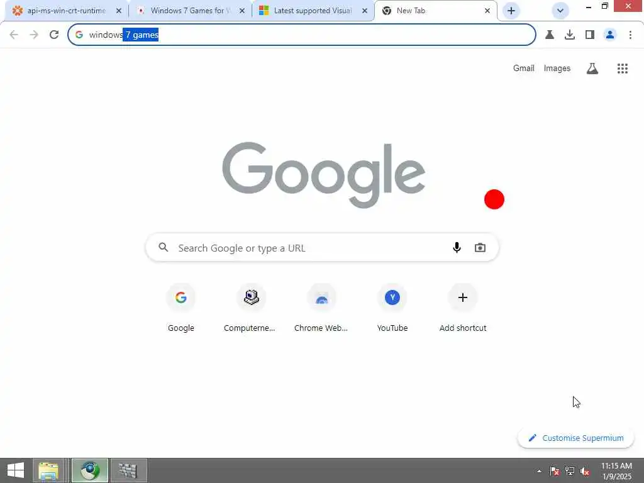Screen dimensions: 644x483
Task: Open the network tray icon
Action: 570,471
